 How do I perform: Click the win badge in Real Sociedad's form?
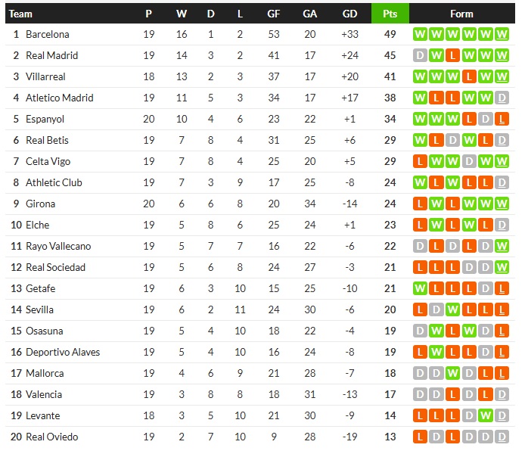pos(502,267)
